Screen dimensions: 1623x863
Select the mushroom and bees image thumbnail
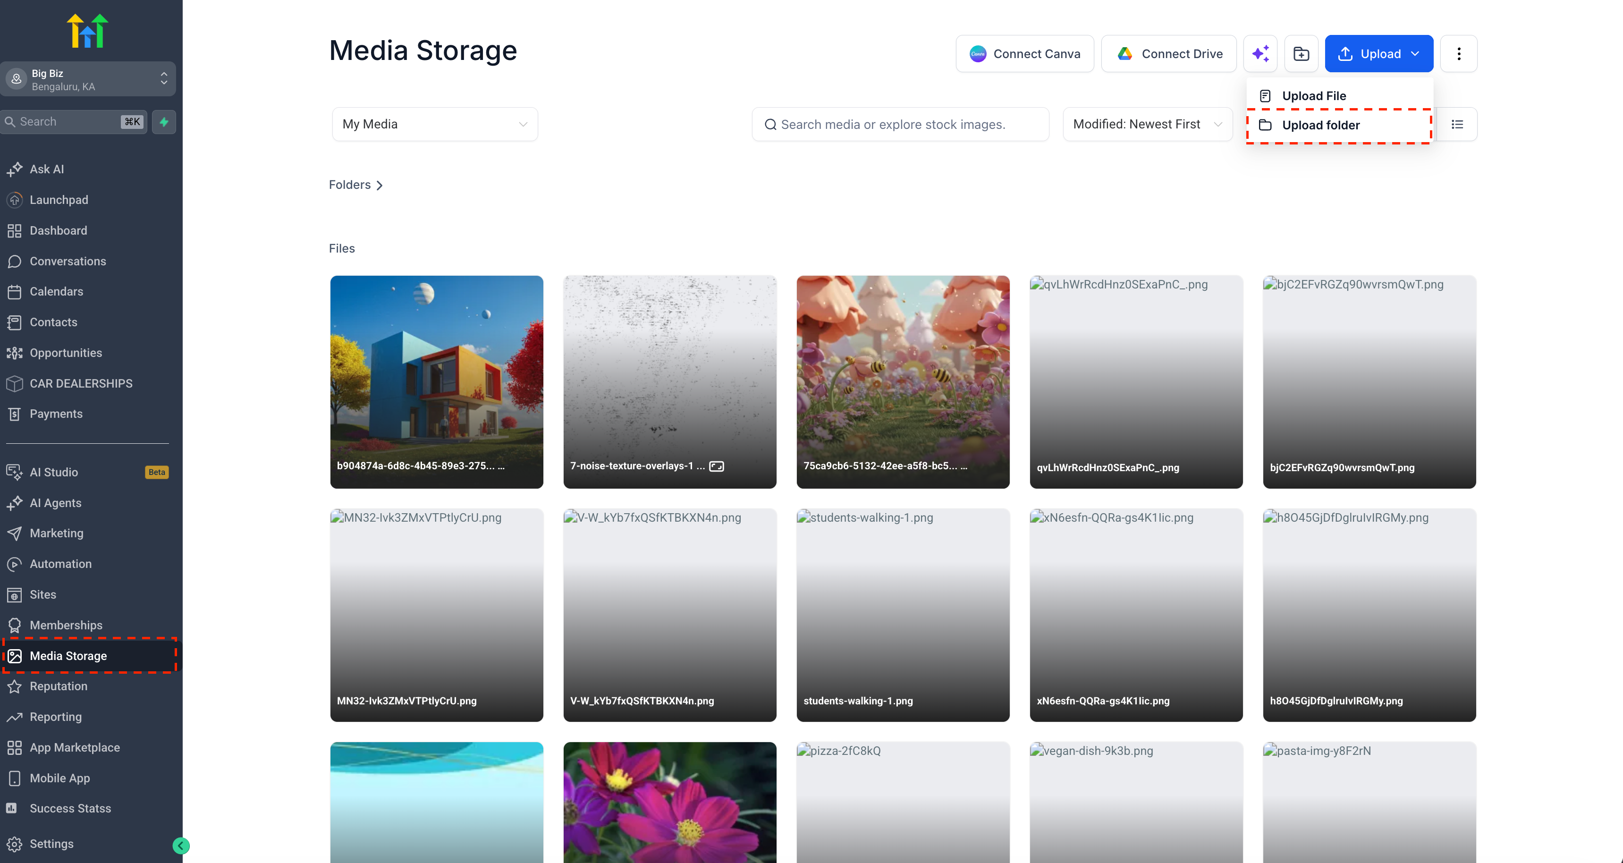click(903, 382)
